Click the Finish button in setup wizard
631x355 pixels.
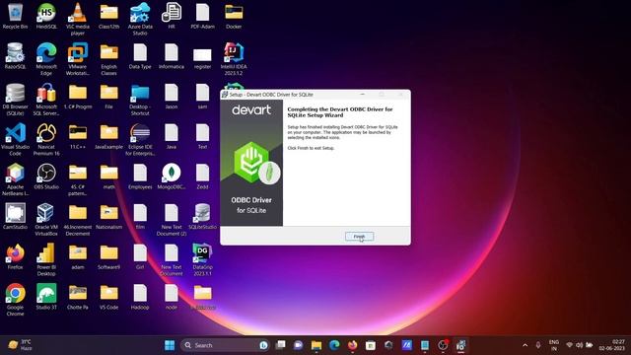[359, 237]
